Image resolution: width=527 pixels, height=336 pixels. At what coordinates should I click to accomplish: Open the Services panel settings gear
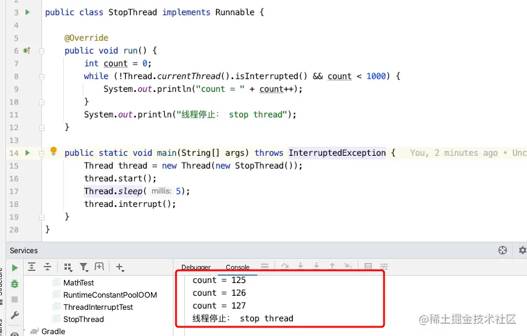(x=522, y=250)
